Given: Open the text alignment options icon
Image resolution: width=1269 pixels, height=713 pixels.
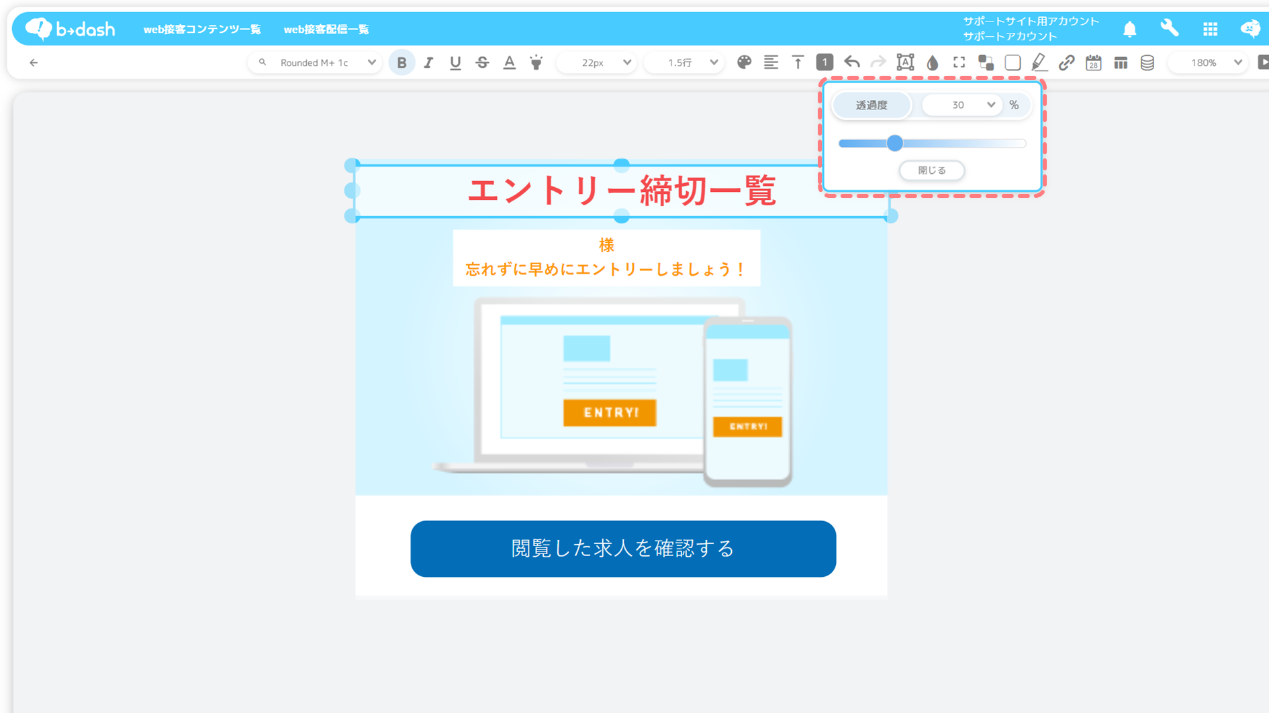Looking at the screenshot, I should [771, 62].
